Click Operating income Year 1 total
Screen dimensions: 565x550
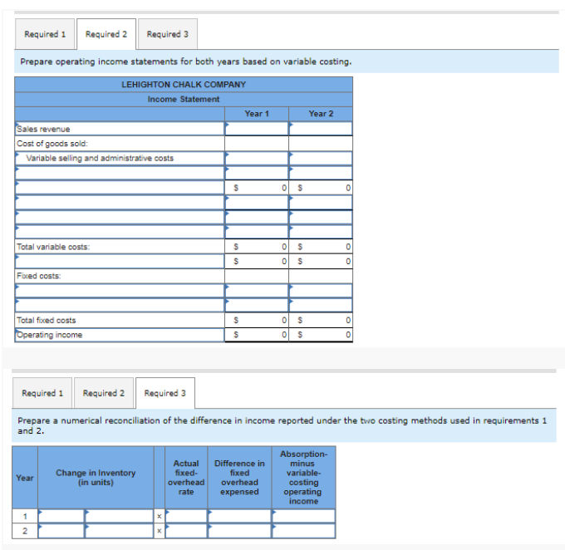click(x=257, y=335)
